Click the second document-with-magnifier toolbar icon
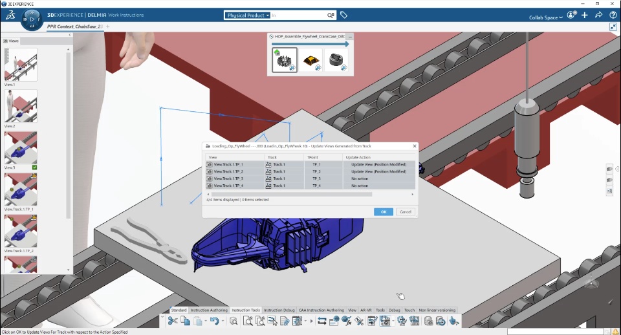 click(260, 321)
